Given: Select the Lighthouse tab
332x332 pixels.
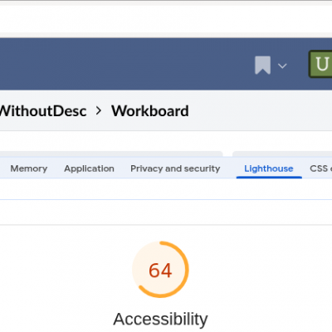Looking at the screenshot, I should (269, 168).
